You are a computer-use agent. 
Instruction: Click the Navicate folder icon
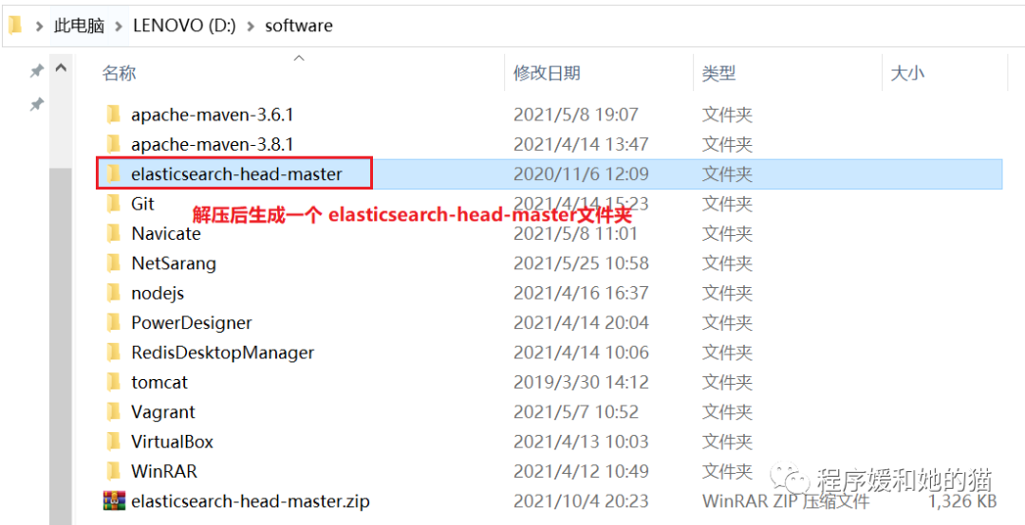[114, 233]
